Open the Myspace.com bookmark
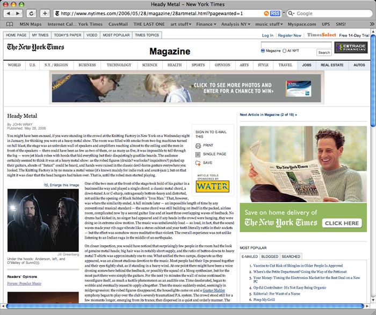 click(x=302, y=24)
